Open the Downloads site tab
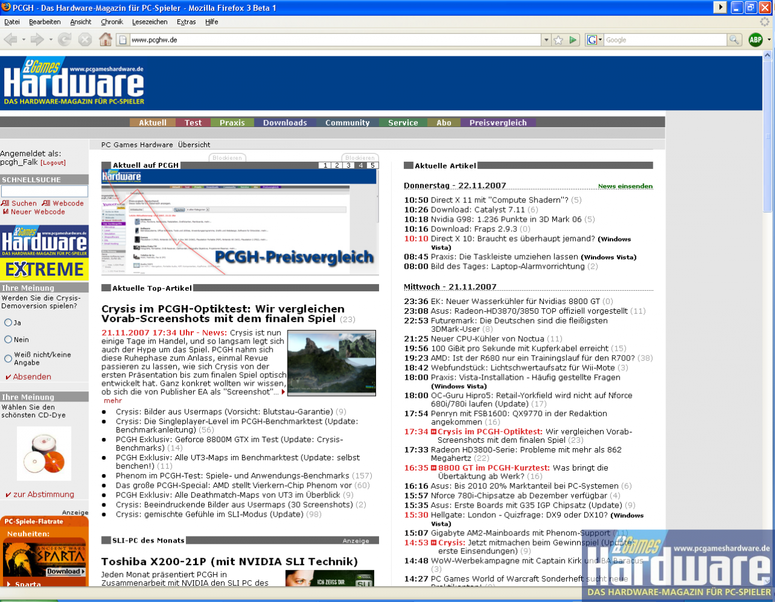The height and width of the screenshot is (602, 775). coord(285,122)
